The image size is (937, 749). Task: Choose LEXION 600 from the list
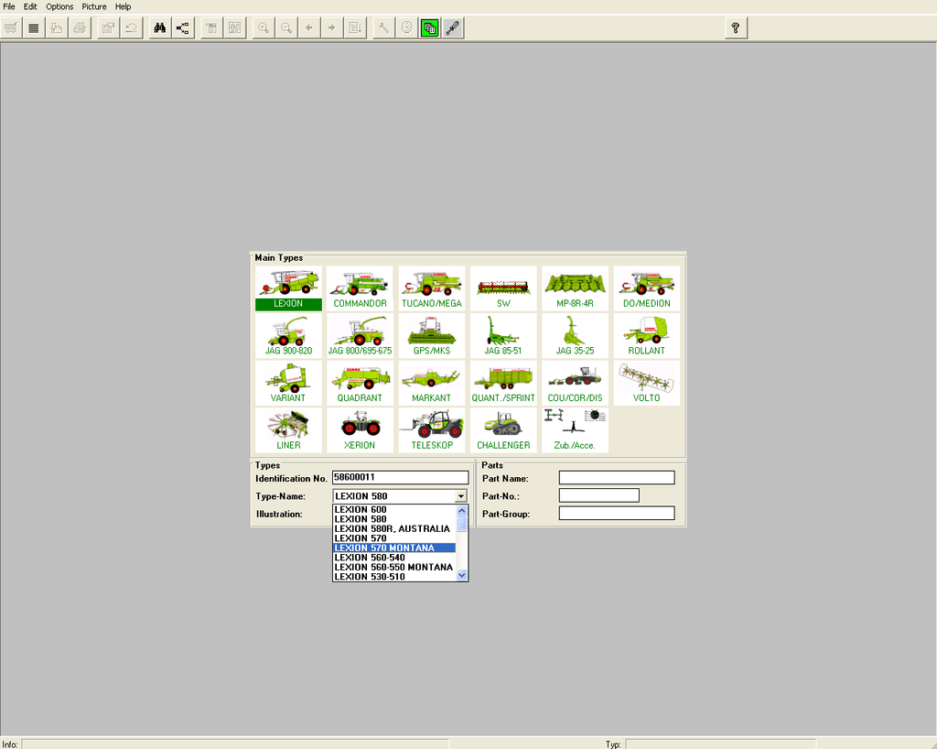(x=393, y=510)
